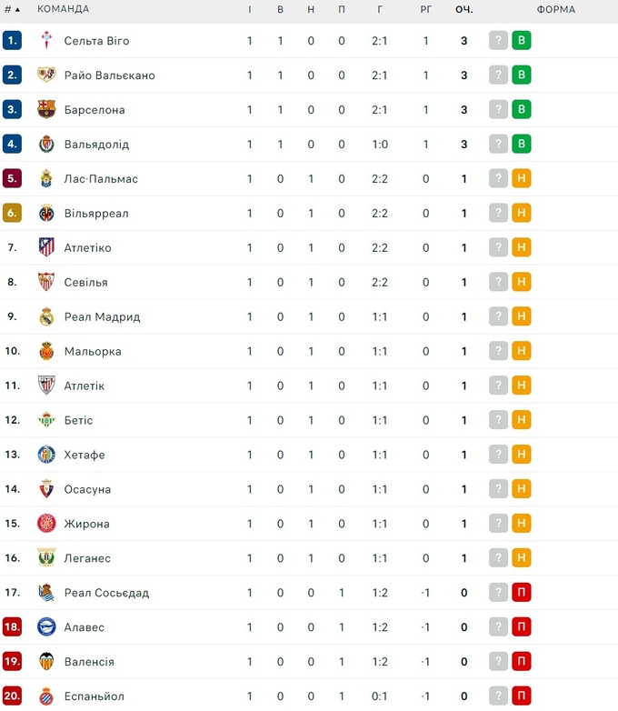
Task: Click the Celta Vigo crest icon
Action: (46, 41)
